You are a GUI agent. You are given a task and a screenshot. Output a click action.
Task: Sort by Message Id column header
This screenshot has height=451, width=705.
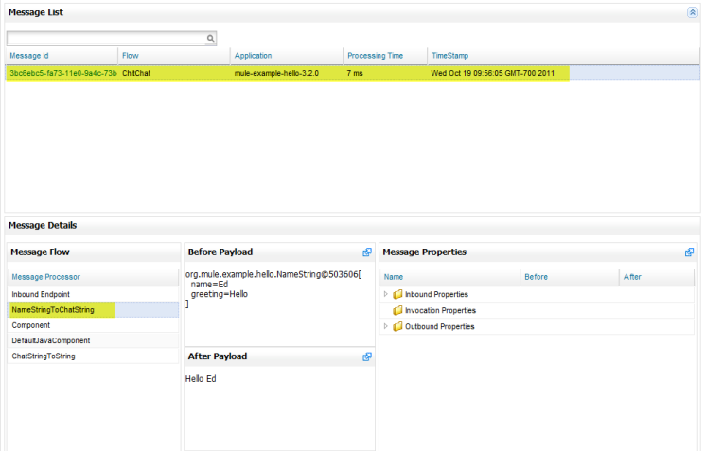[x=61, y=56]
